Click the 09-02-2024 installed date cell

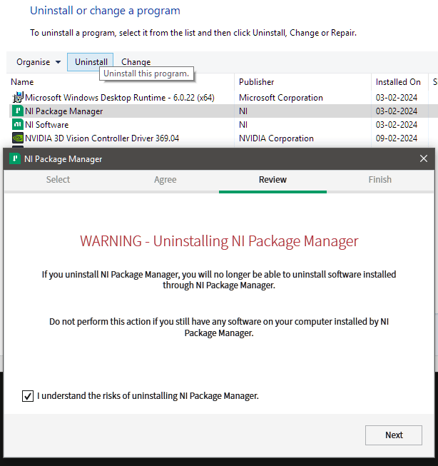(397, 138)
